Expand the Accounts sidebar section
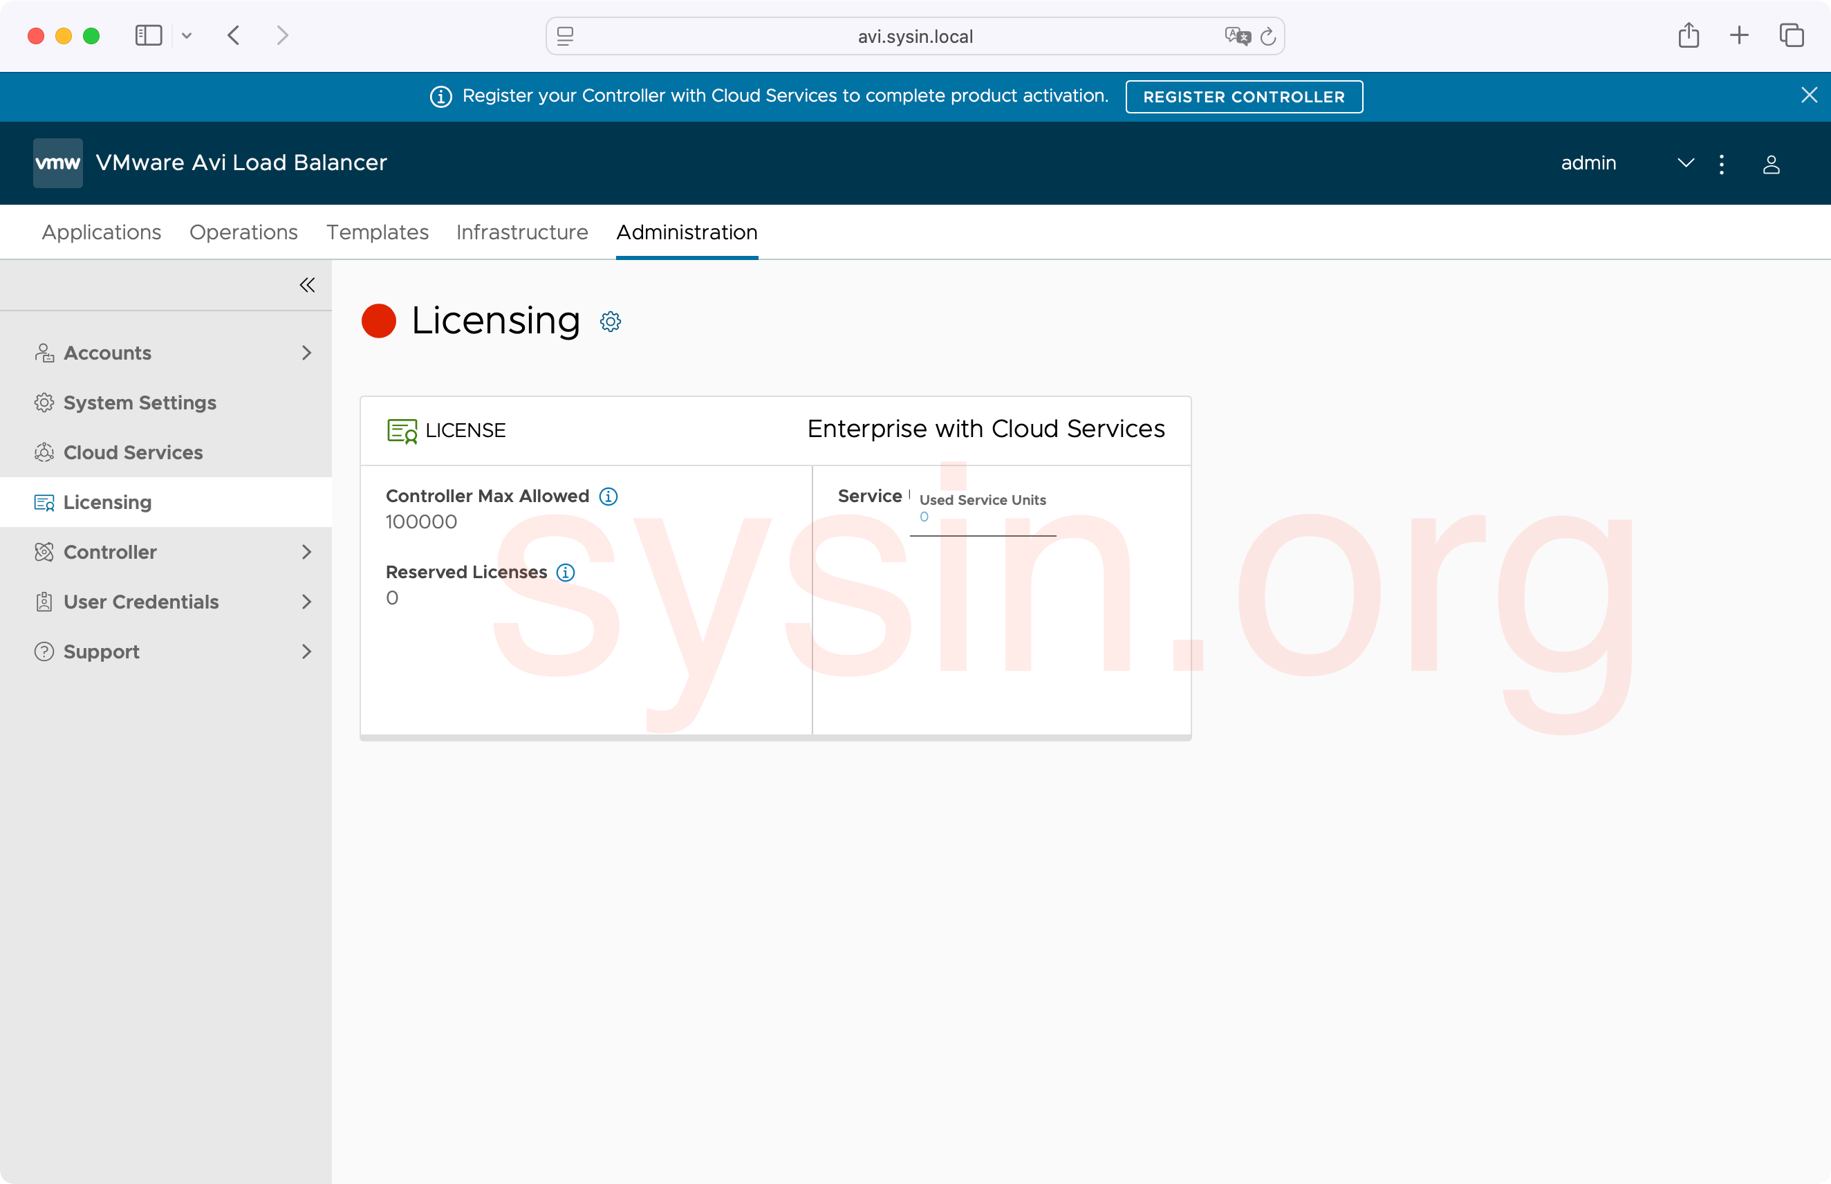 click(x=307, y=353)
